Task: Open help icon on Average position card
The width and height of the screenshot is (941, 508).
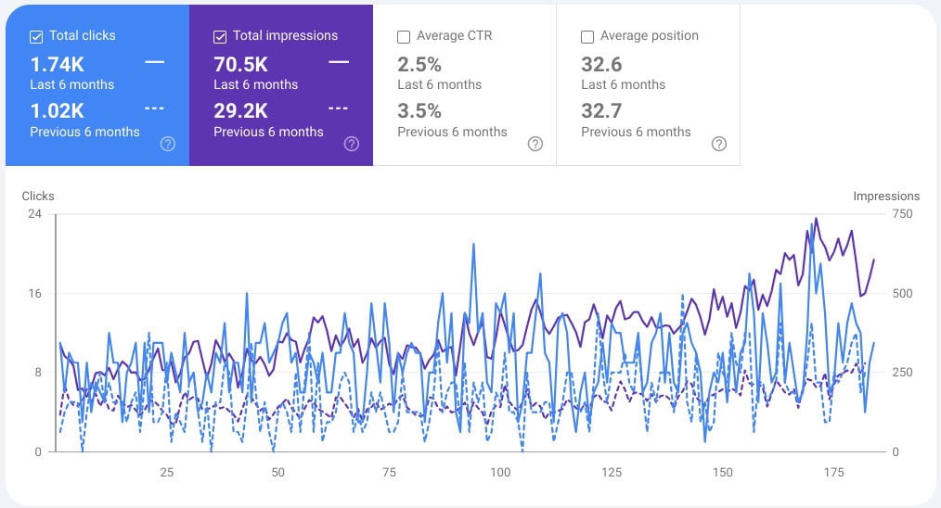Action: point(718,144)
